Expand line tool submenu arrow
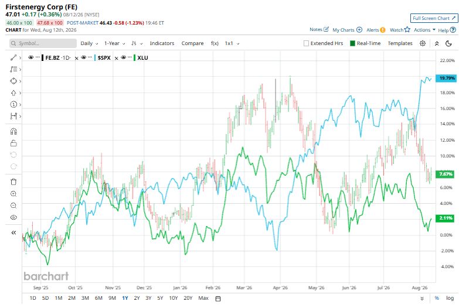This screenshot has width=459, height=308. (20, 57)
